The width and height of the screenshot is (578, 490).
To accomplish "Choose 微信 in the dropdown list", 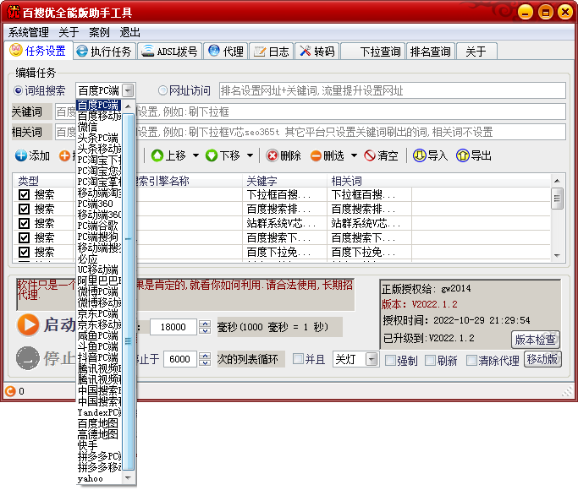I will [99, 128].
